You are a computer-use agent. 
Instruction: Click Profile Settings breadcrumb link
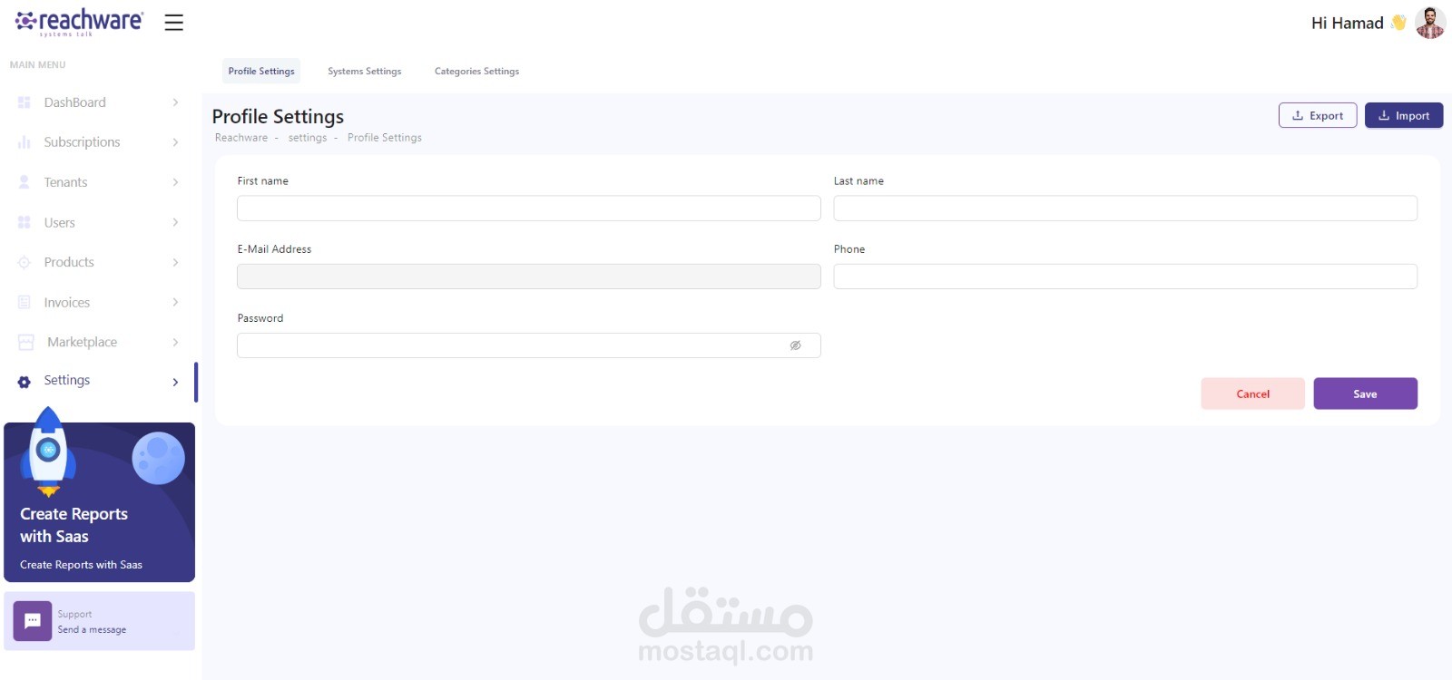[x=385, y=138]
